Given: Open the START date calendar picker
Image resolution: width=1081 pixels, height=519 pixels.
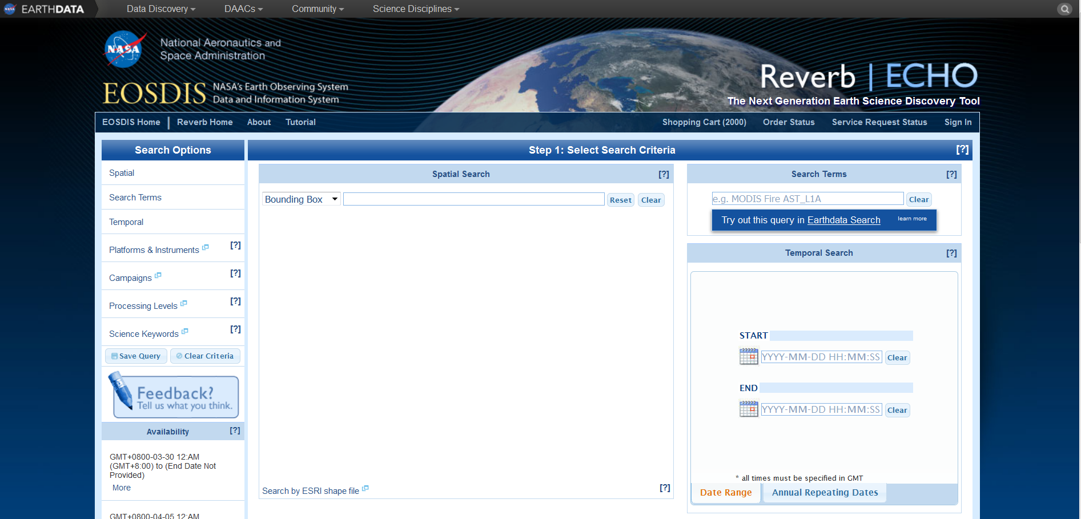Looking at the screenshot, I should (x=749, y=357).
